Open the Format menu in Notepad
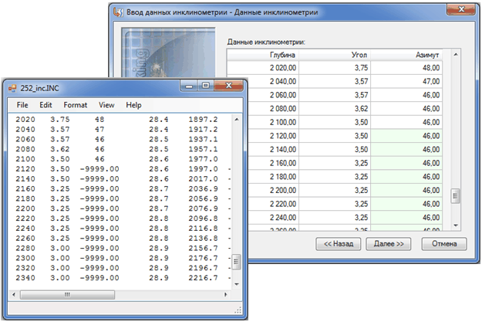Screen dimensions: 482x322 (x=75, y=104)
